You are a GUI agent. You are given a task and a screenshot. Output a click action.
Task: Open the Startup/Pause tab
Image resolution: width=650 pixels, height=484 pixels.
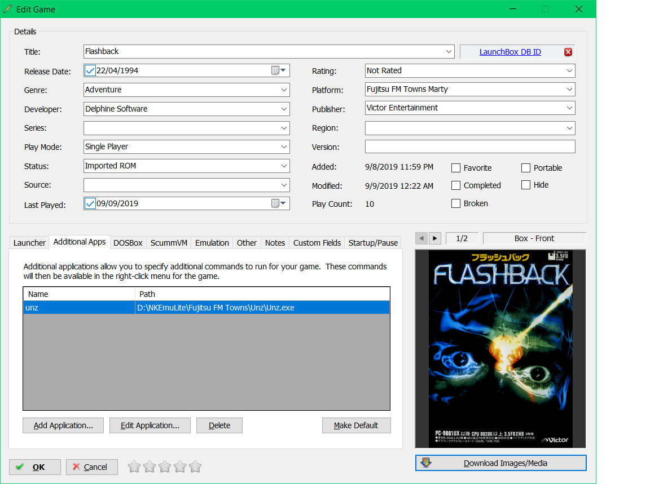[373, 243]
